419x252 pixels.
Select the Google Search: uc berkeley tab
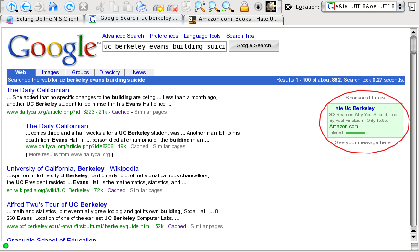pos(134,19)
